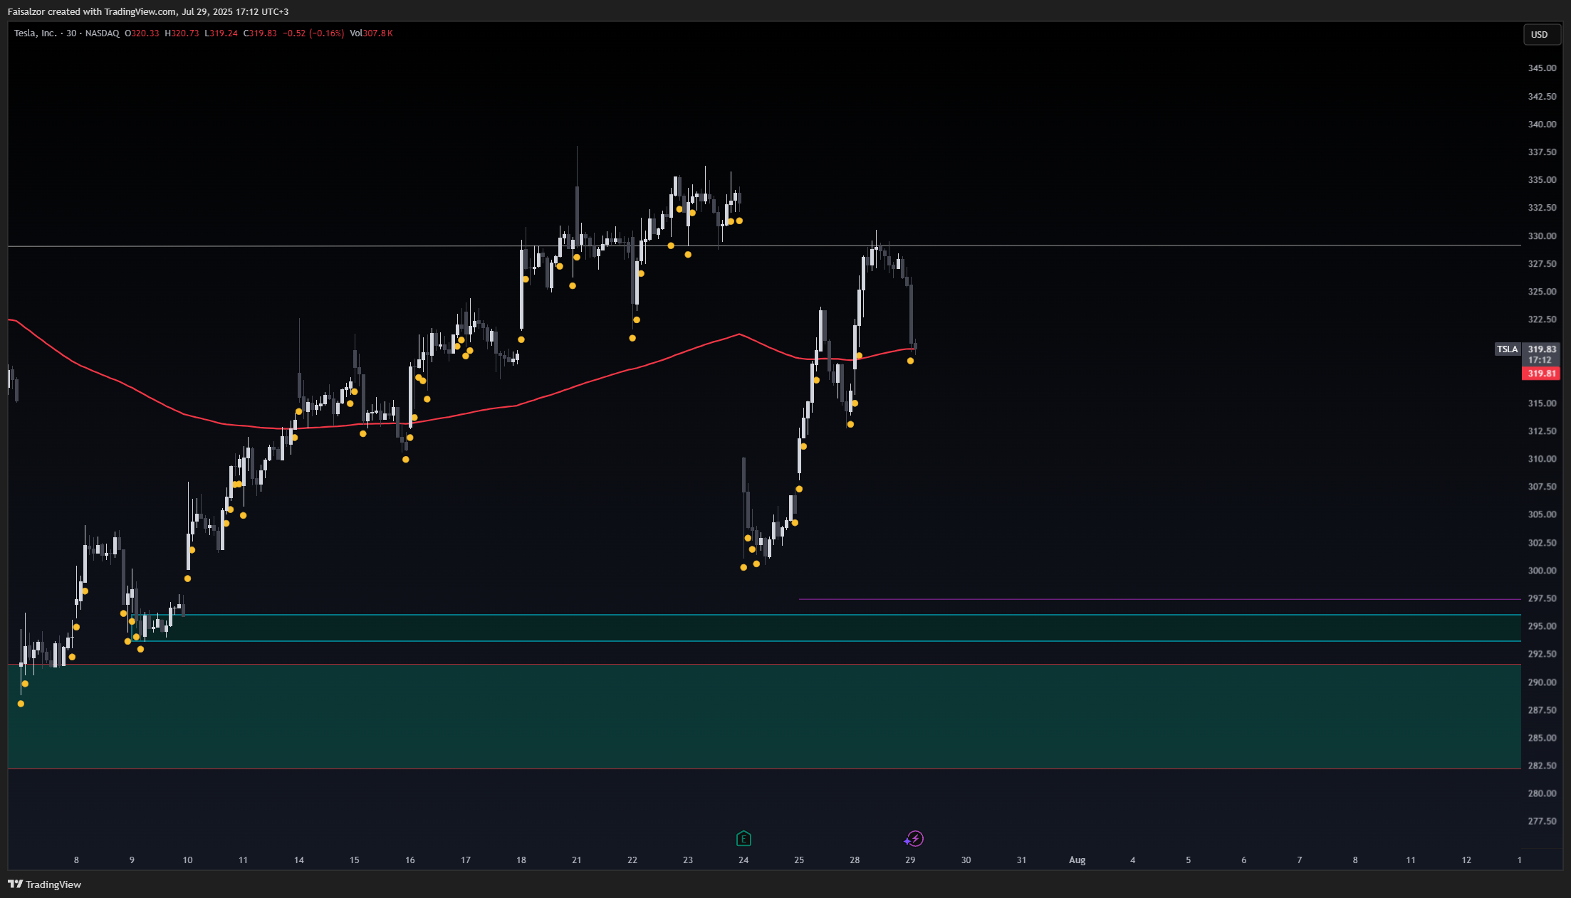
Task: Click the TradingView logo at bottom left
Action: pyautogui.click(x=44, y=884)
